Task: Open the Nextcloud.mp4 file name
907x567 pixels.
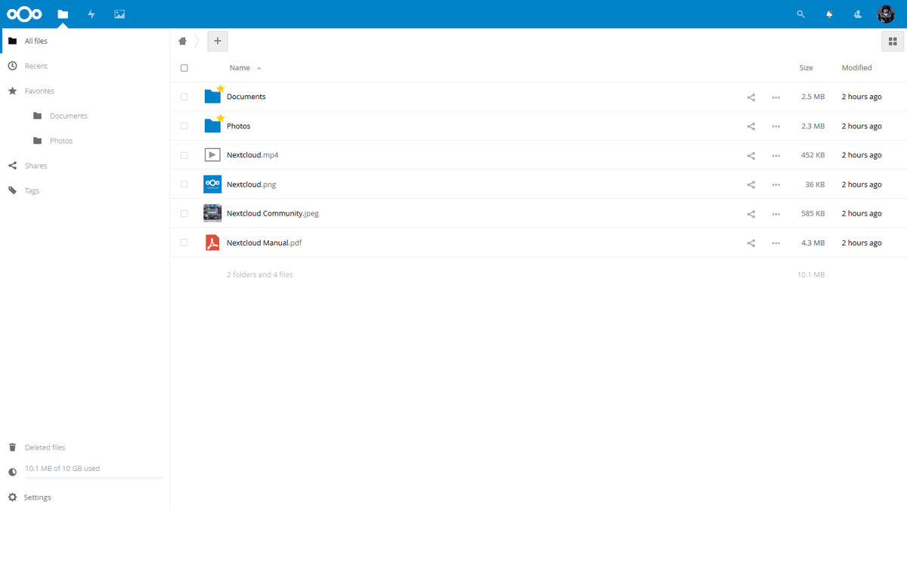Action: click(x=252, y=155)
